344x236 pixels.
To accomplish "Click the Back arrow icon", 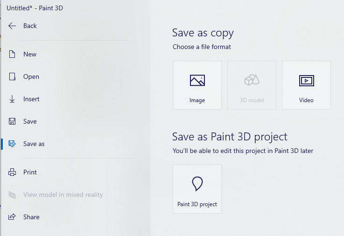I will coord(12,26).
